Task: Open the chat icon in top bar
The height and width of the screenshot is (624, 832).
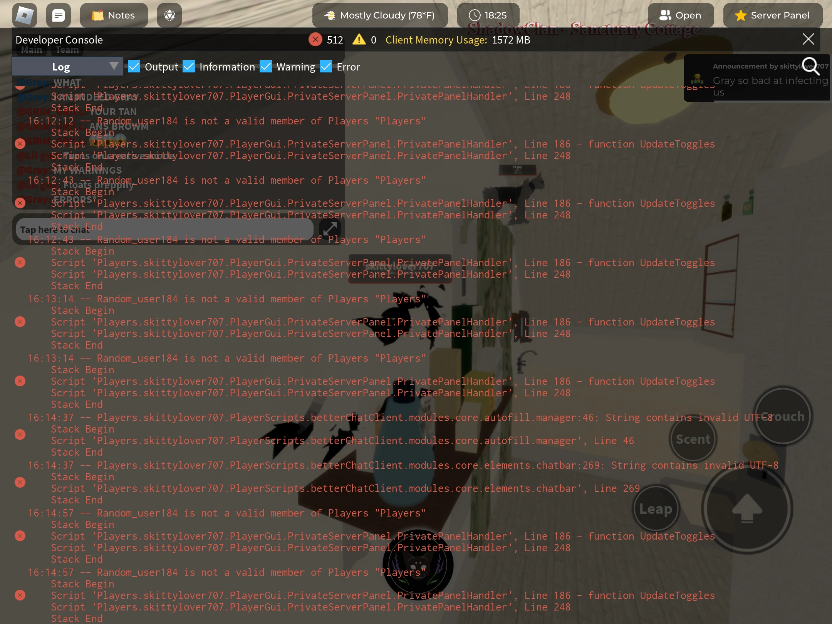Action: (x=59, y=15)
